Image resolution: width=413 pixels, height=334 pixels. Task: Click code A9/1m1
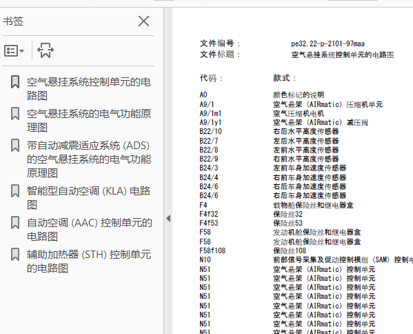coord(210,113)
